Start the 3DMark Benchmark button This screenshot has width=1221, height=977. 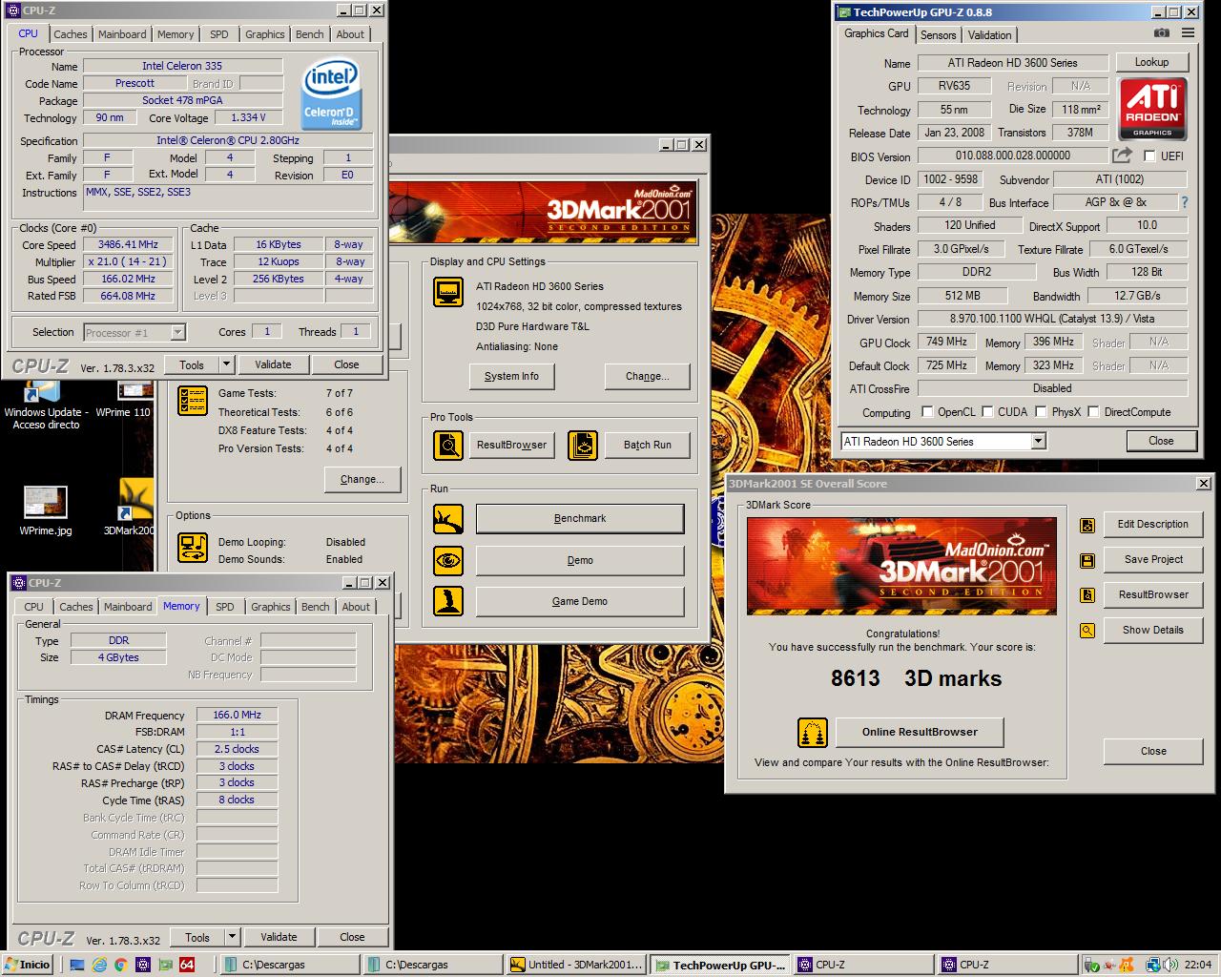[580, 519]
